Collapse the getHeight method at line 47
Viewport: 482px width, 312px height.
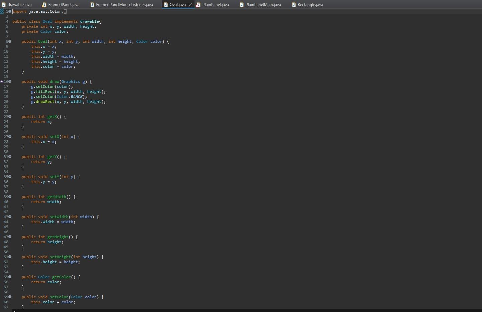point(10,237)
